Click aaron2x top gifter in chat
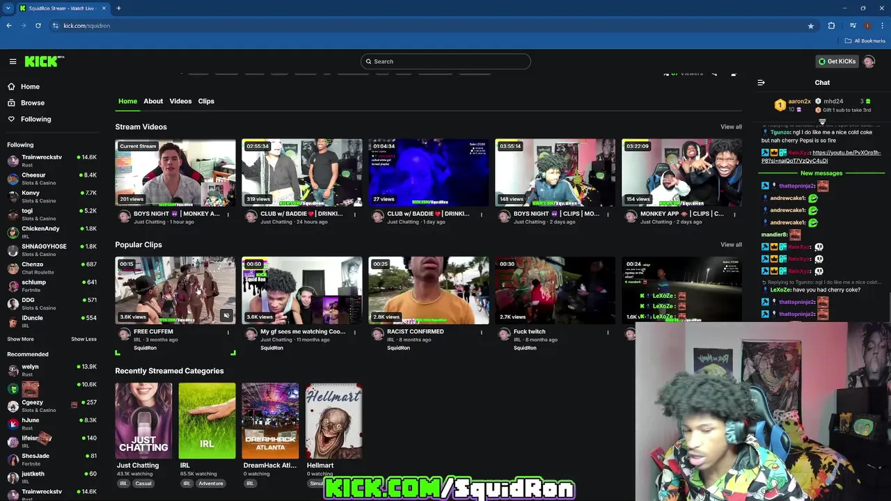 click(799, 102)
